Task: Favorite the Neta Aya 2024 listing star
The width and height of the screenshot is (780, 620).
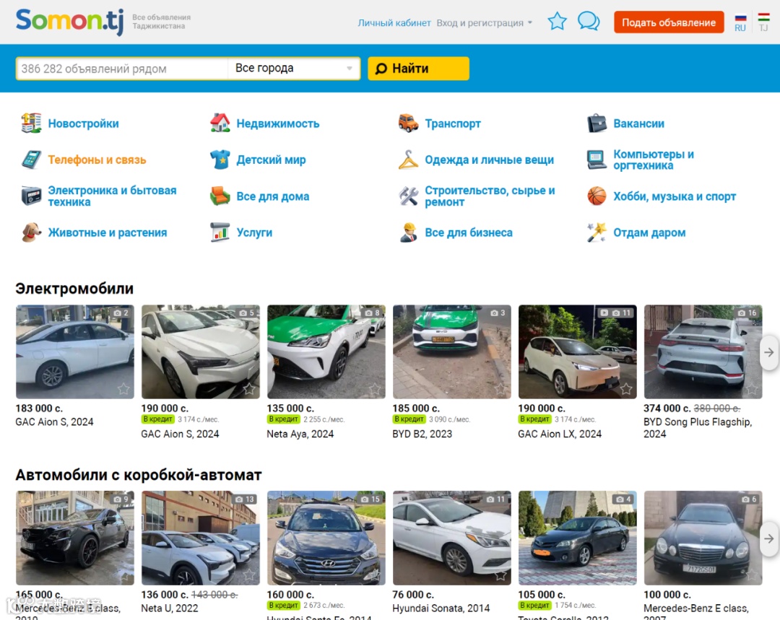Action: point(375,389)
